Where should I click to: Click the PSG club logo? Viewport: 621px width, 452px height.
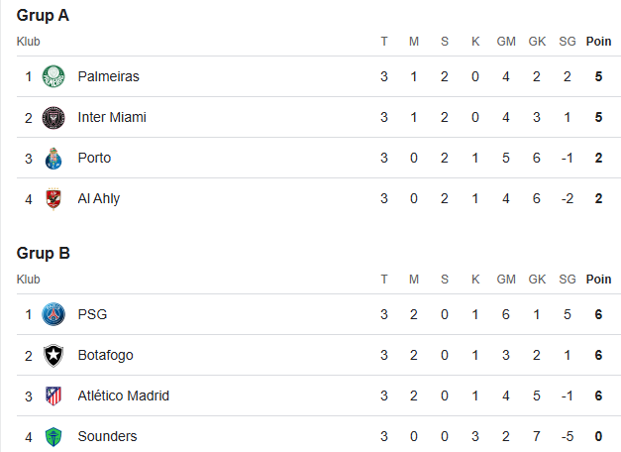(x=53, y=314)
